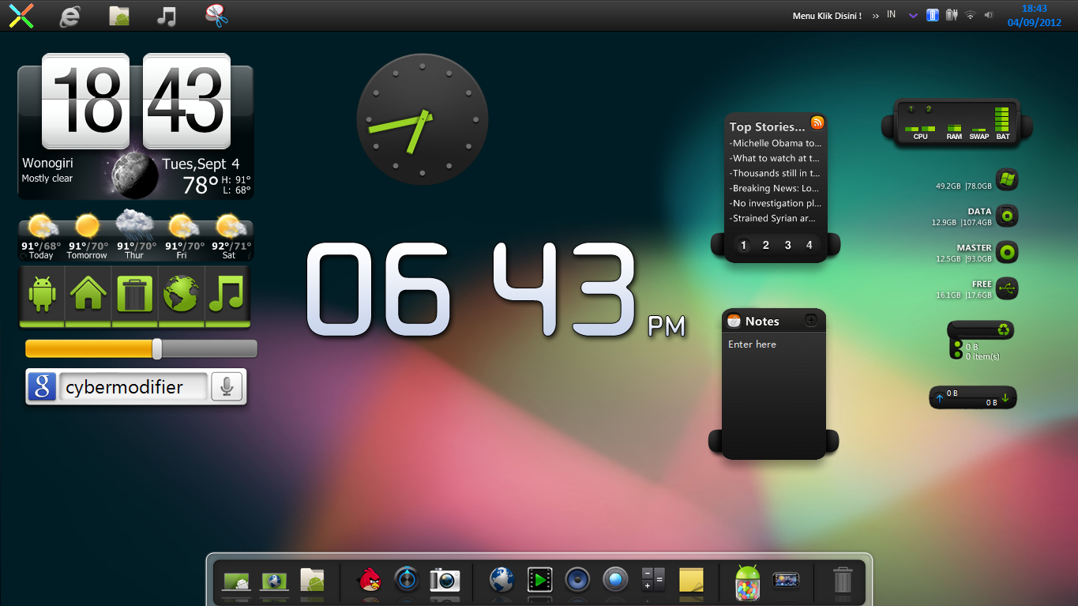Open the music note icon in top bar
The height and width of the screenshot is (606, 1078).
[x=166, y=16]
